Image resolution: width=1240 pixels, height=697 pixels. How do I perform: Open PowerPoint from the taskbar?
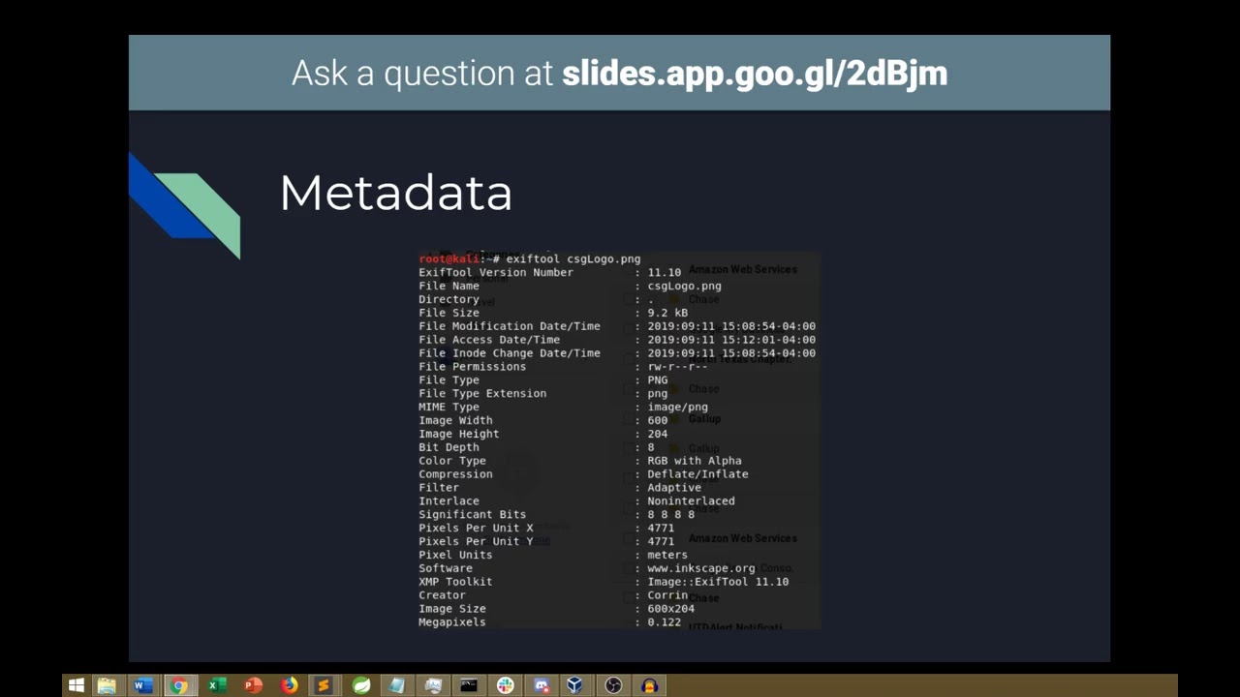[x=253, y=685]
